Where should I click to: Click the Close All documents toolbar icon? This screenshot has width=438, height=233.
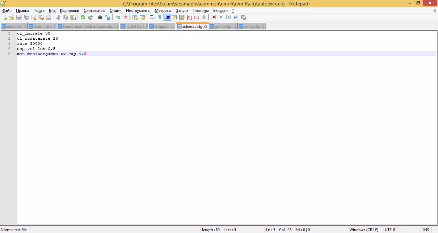[41, 17]
